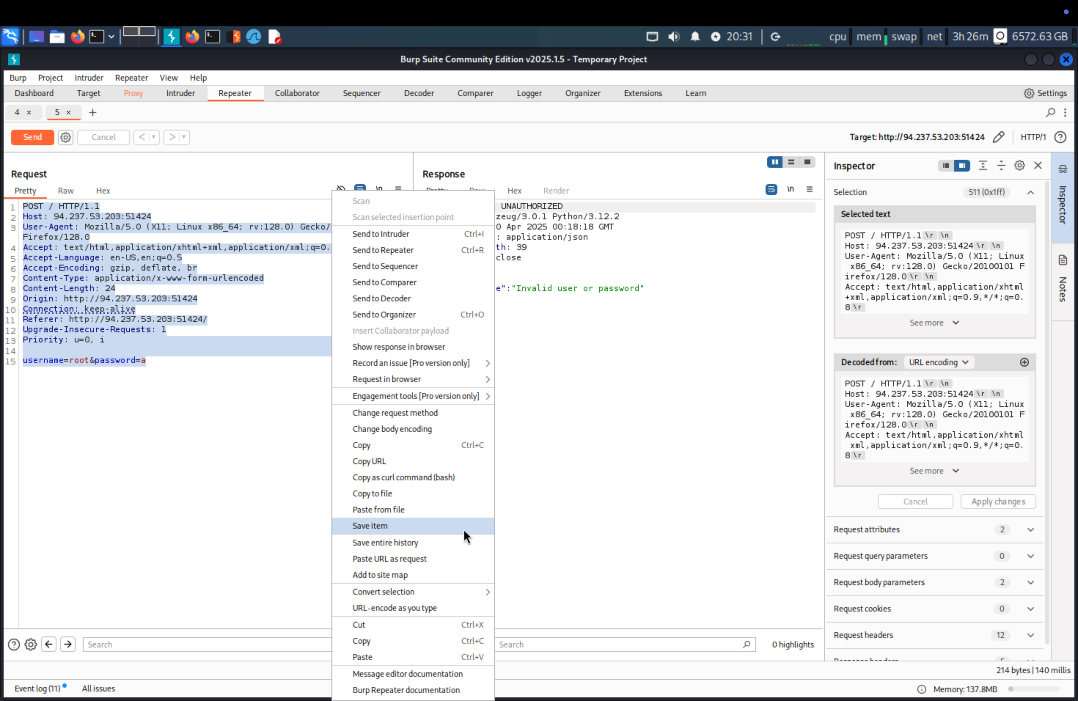
Task: Open the Repeater tabs three-dot options menu
Action: point(1065,112)
